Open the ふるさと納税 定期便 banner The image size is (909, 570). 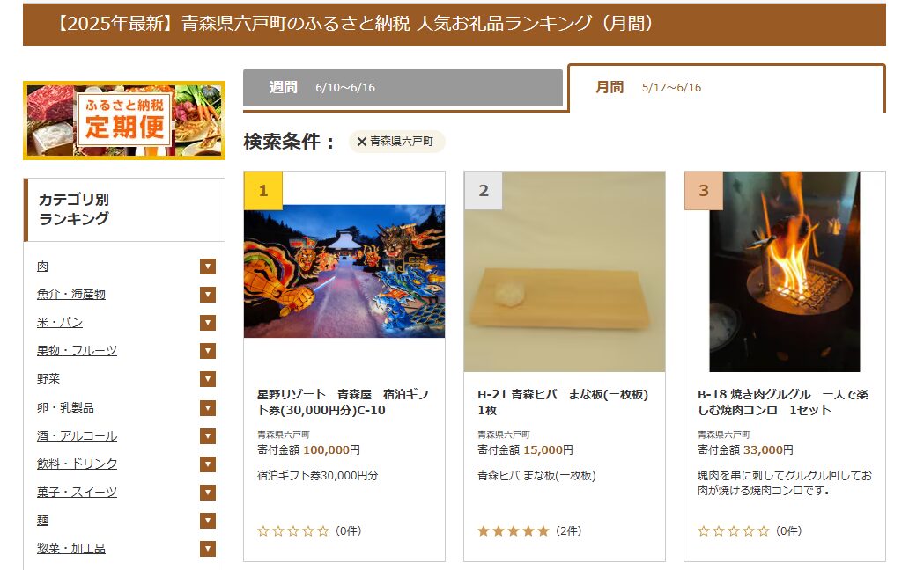coord(124,121)
